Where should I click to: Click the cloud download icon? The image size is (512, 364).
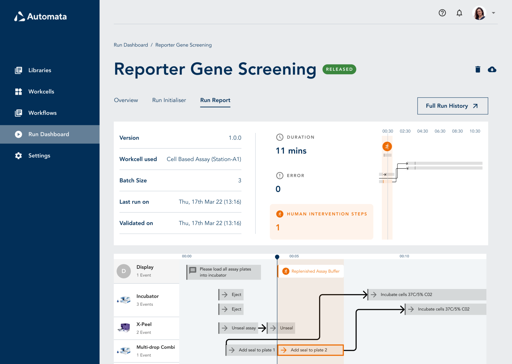coord(492,69)
